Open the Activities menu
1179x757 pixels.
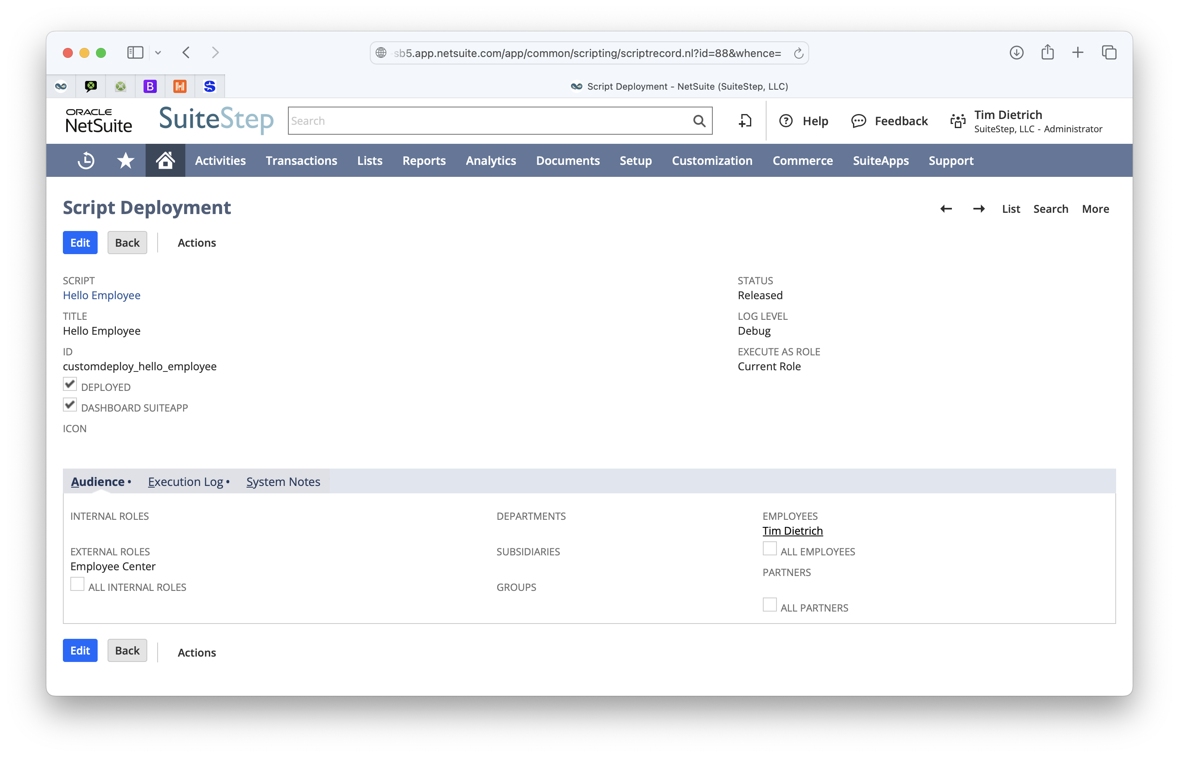[220, 161]
